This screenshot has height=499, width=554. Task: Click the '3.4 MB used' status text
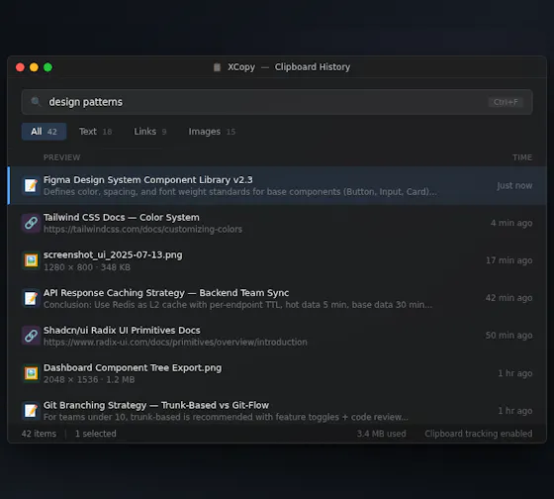(x=381, y=434)
